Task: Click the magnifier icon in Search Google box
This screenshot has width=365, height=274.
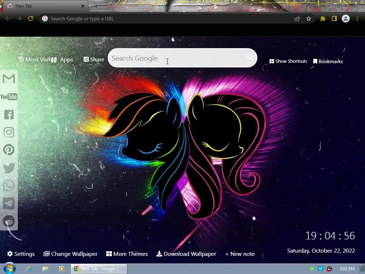Action: (250, 57)
